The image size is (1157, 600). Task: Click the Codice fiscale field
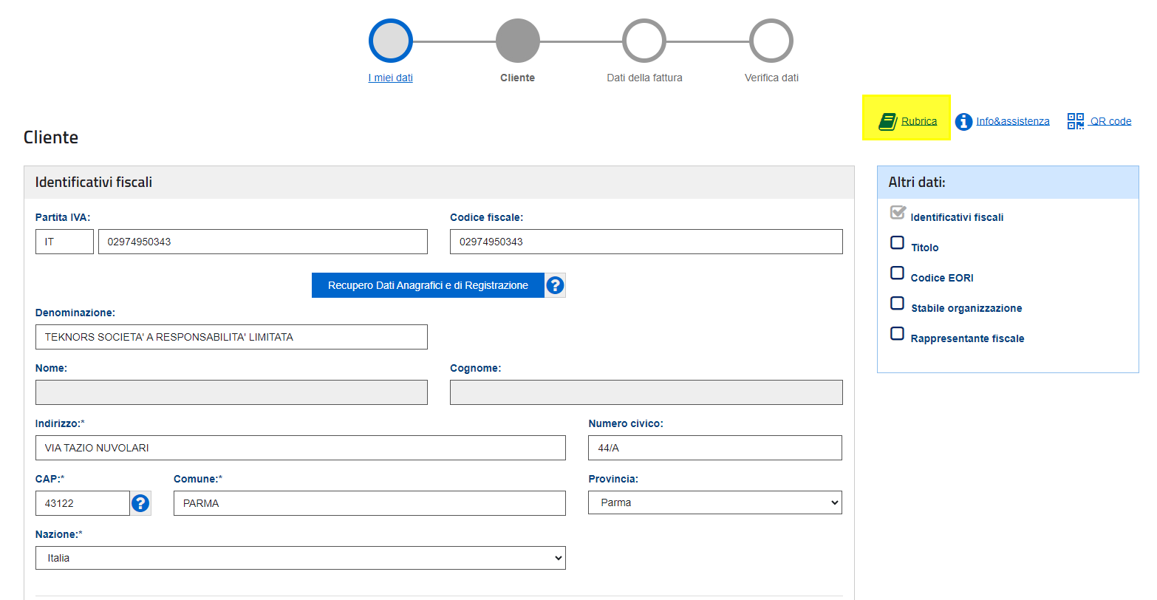tap(646, 242)
